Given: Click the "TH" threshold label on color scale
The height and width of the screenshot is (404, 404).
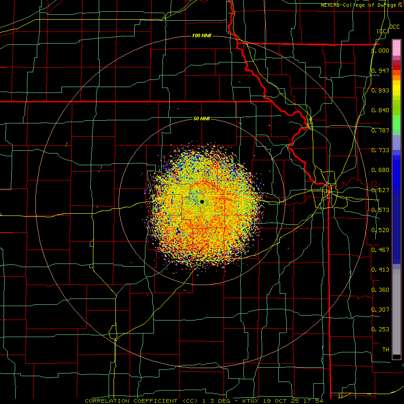Looking at the screenshot, I should (x=386, y=350).
